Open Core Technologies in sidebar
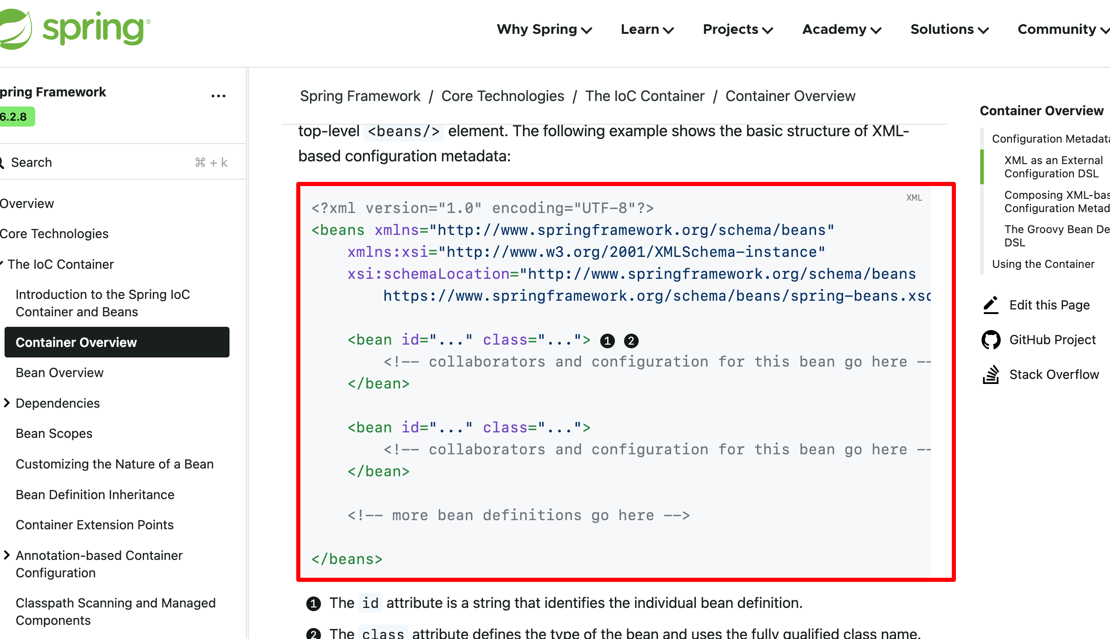 (x=54, y=234)
